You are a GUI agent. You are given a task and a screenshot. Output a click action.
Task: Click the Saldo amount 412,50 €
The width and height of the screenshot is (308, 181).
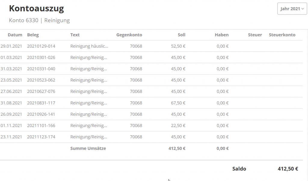[288, 169]
